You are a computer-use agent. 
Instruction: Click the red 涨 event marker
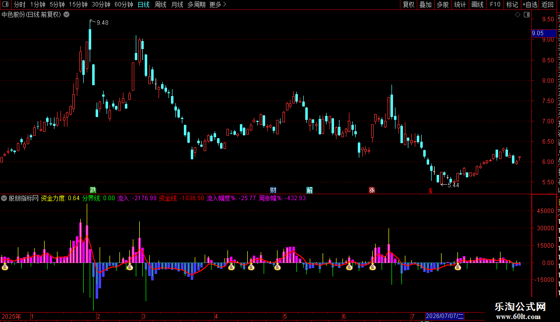coord(372,190)
